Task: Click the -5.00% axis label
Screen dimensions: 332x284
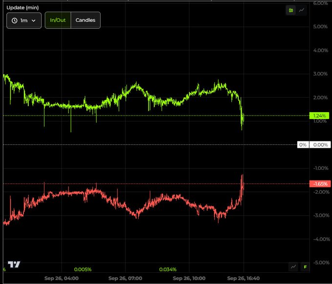Action: click(x=321, y=263)
